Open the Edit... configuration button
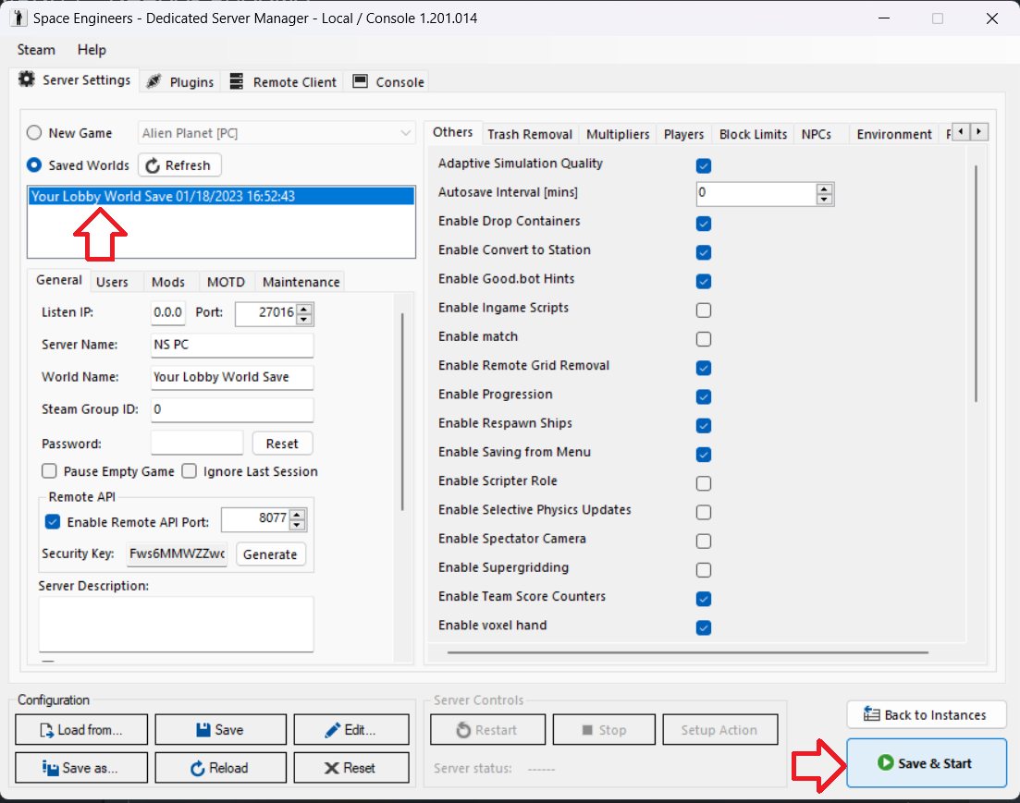The height and width of the screenshot is (803, 1020). (350, 730)
